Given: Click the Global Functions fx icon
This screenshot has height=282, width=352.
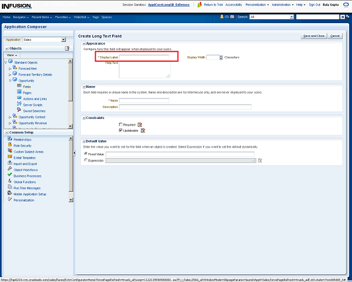Looking at the screenshot, I should [9, 182].
